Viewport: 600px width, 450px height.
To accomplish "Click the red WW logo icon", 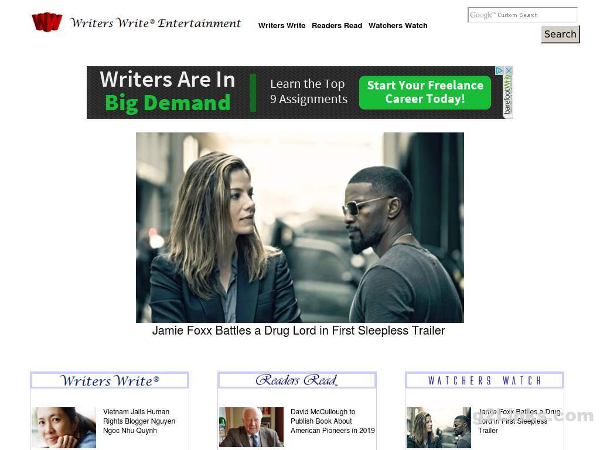I will (47, 22).
